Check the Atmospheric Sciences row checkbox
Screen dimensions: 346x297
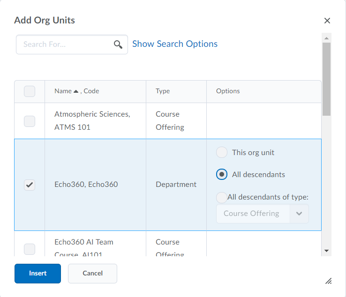[x=30, y=121]
